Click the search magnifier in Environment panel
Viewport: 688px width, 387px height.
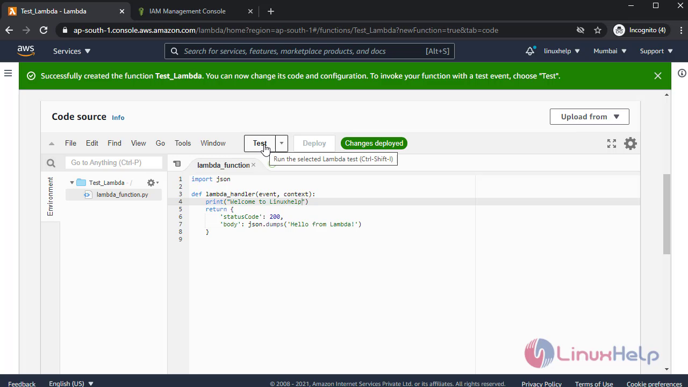pyautogui.click(x=51, y=163)
